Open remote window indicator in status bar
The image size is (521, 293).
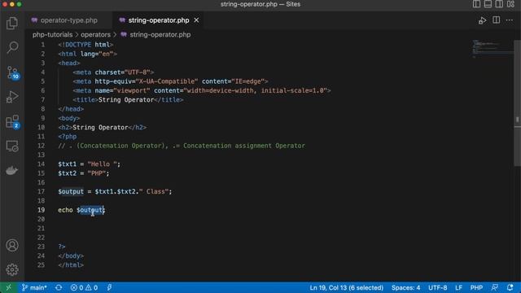(x=8, y=287)
